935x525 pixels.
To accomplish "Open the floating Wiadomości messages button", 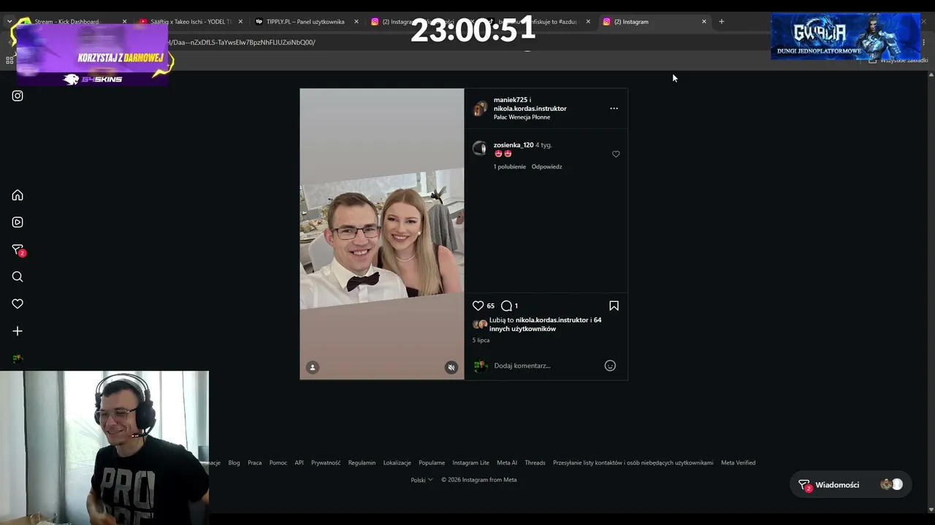I will coord(850,485).
